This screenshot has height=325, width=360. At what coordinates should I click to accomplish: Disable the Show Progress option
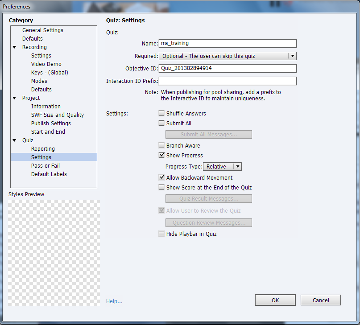[161, 155]
